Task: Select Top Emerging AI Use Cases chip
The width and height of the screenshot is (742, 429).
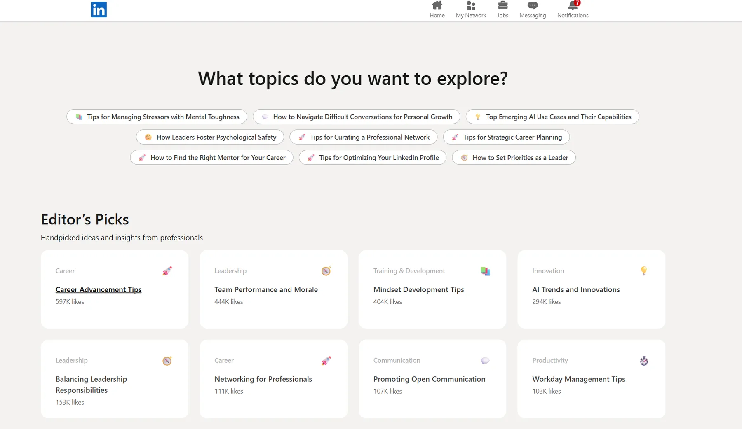Action: pos(552,117)
